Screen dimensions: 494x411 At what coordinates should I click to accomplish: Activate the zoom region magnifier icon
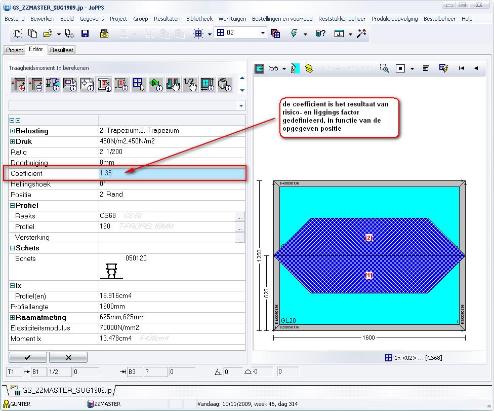pos(384,68)
